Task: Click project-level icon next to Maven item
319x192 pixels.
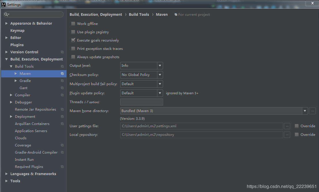Action: point(62,74)
